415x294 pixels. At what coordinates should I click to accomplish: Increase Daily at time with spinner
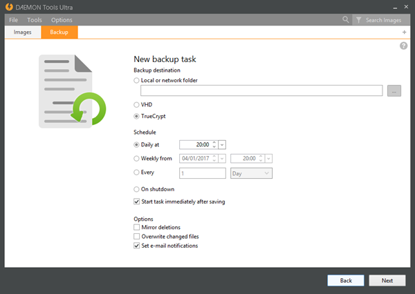tap(214, 143)
